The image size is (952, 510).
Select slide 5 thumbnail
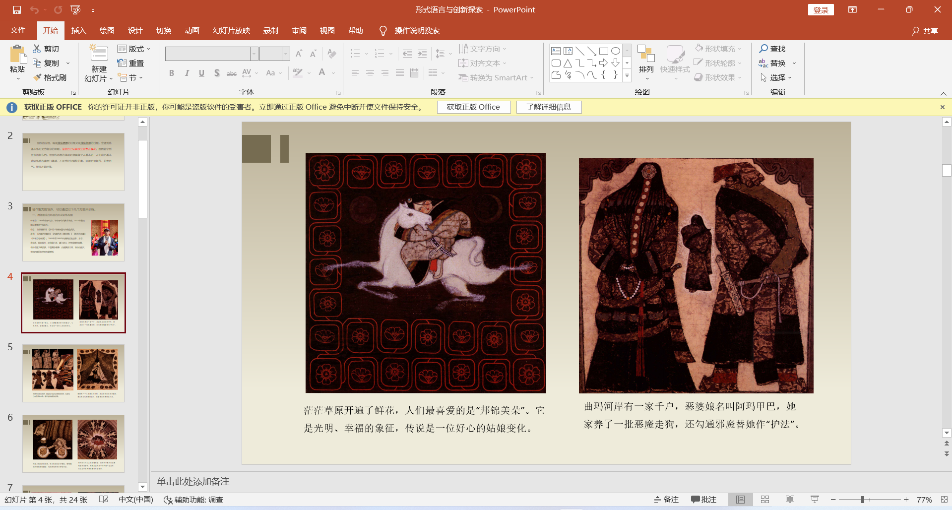(73, 373)
